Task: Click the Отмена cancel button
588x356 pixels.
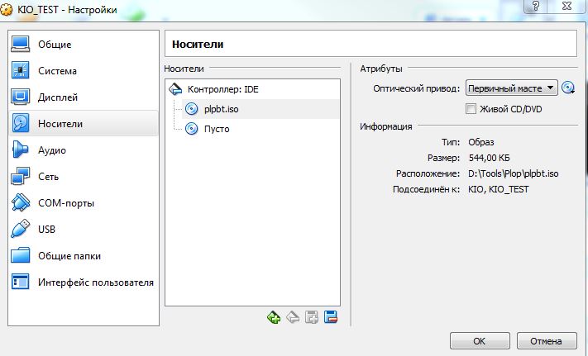Action: [545, 340]
